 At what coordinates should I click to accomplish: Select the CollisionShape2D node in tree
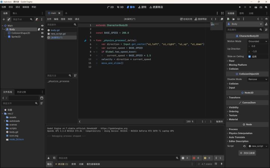[21, 33]
